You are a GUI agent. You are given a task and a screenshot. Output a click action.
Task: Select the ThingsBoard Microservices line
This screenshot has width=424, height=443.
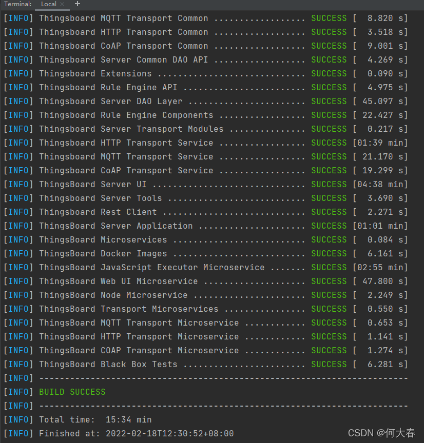(206, 240)
